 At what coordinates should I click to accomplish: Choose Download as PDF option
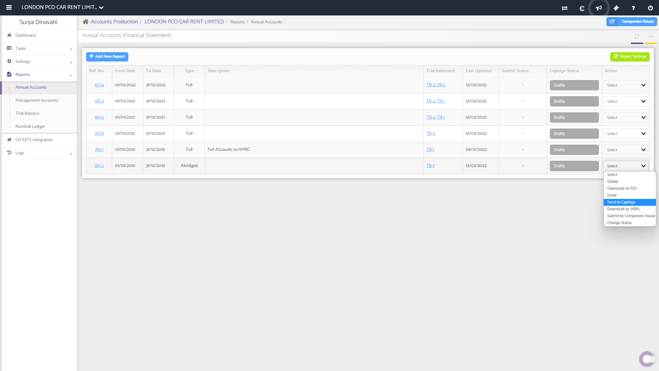pos(622,188)
